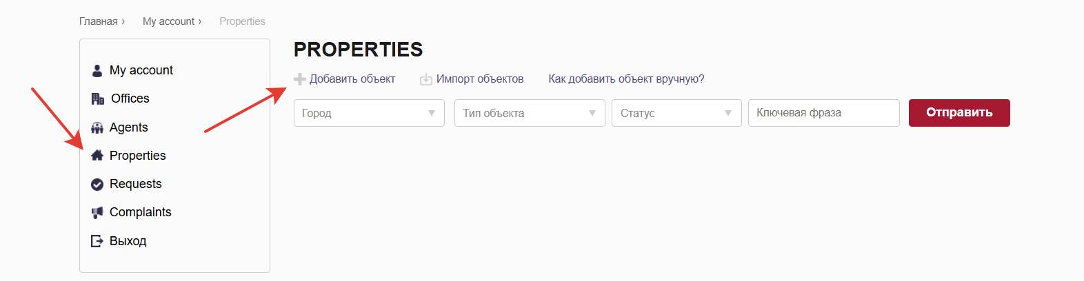The image size is (1084, 281).
Task: Go to Главная in the breadcrumb
Action: tap(99, 21)
